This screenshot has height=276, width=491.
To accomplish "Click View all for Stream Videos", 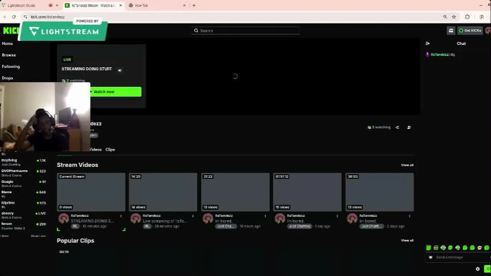I will (x=407, y=165).
